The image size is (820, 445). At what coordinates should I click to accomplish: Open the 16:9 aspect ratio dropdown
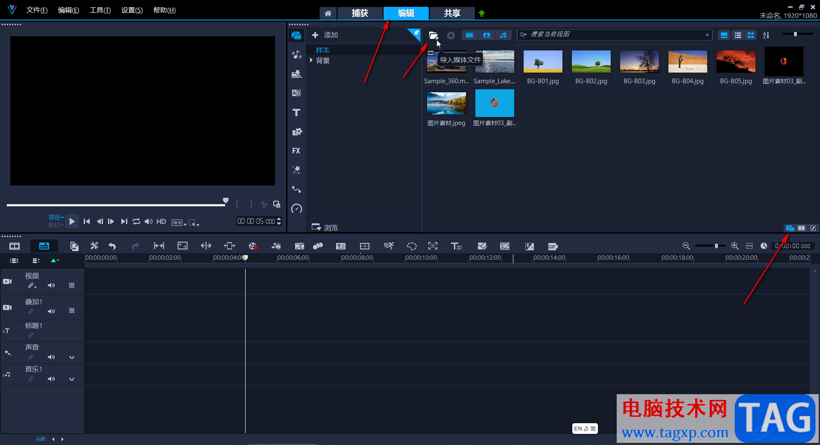(179, 222)
